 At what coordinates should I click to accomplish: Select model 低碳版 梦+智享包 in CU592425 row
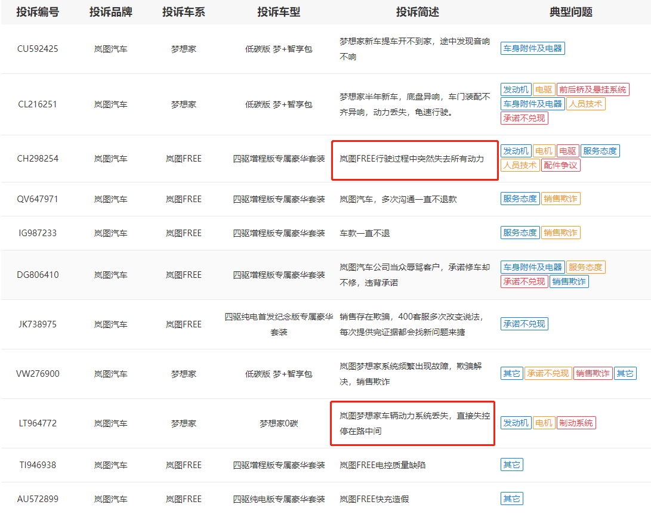[279, 49]
